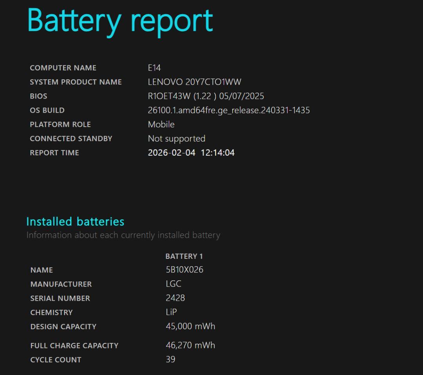Click the COMPUTER NAME label
This screenshot has width=423, height=375.
coord(63,68)
